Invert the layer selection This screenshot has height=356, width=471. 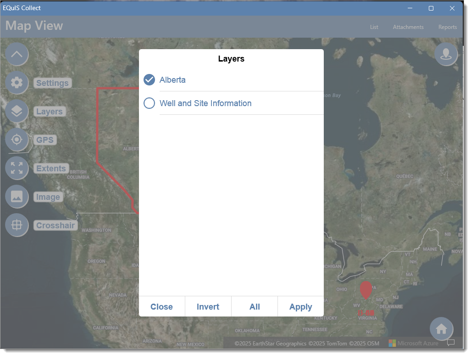(208, 307)
